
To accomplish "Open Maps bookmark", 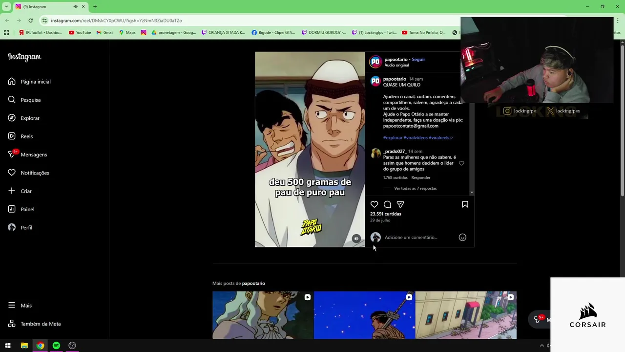I will (x=127, y=33).
